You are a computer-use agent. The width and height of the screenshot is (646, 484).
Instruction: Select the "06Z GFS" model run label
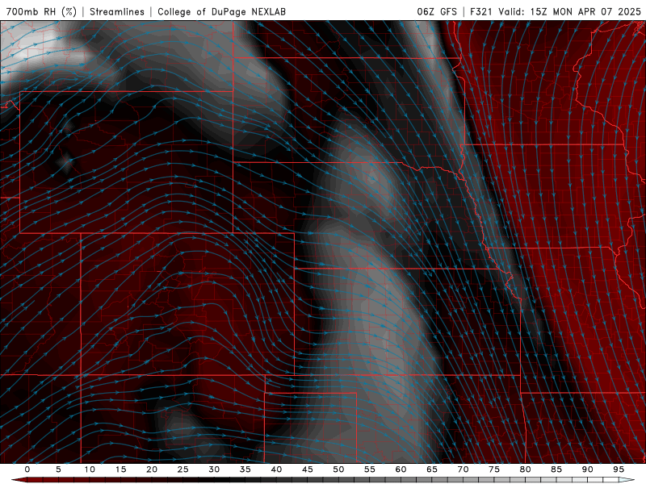click(x=437, y=11)
